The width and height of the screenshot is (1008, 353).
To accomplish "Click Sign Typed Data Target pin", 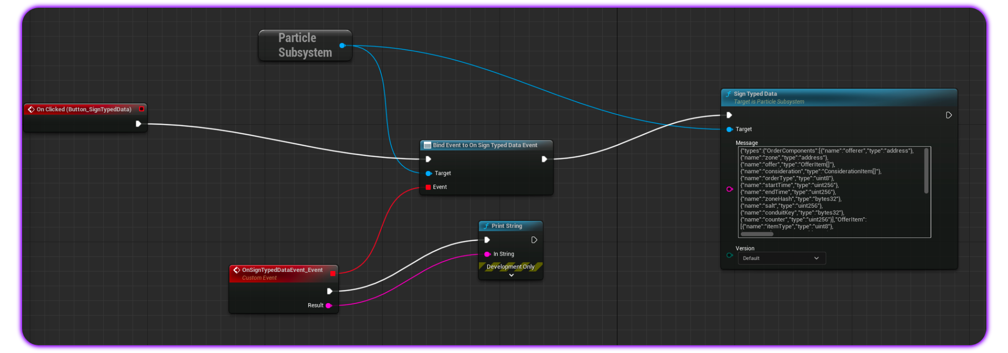I will tap(729, 129).
